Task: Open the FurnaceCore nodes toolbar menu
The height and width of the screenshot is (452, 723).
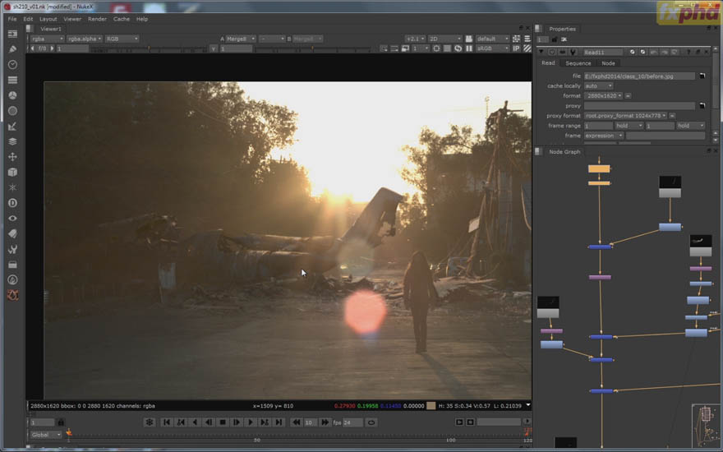Action: [12, 279]
